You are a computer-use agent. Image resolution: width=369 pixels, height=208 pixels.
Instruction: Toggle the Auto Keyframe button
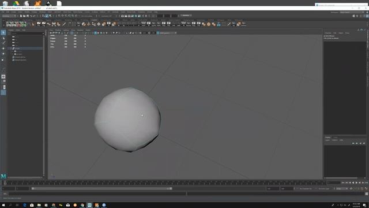362,188
